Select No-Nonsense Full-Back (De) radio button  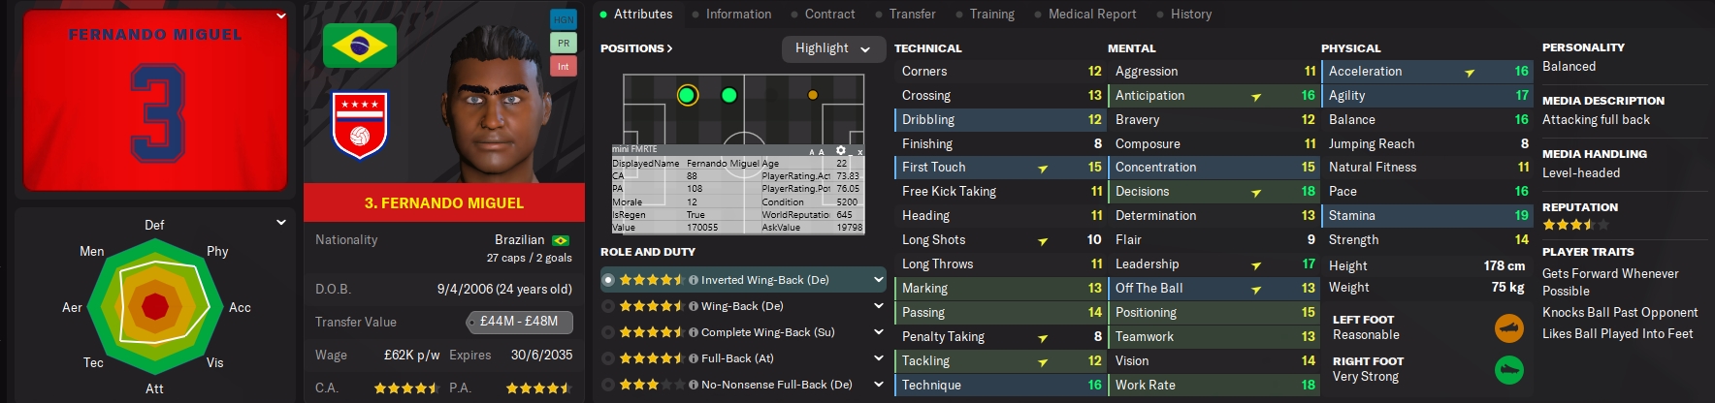pyautogui.click(x=608, y=385)
